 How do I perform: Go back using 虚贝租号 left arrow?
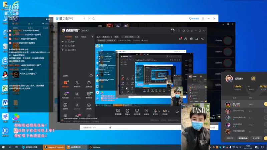pos(84,18)
